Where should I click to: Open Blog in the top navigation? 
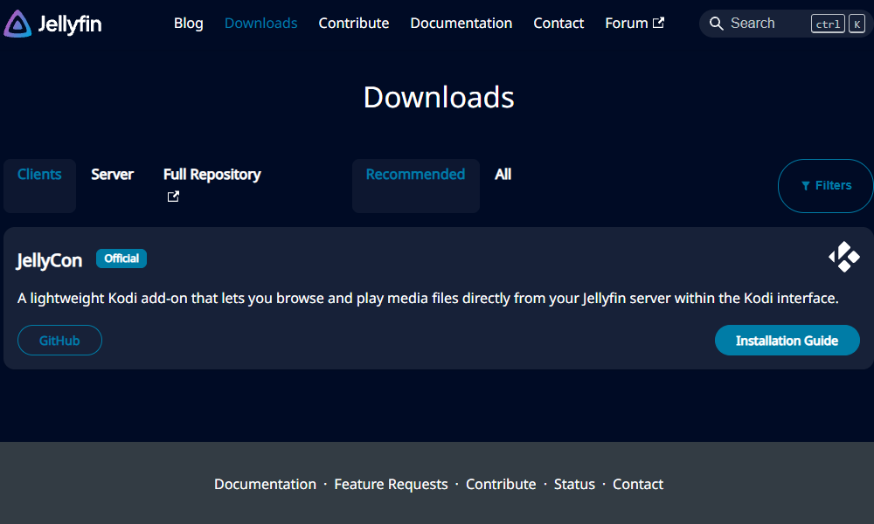(x=189, y=24)
